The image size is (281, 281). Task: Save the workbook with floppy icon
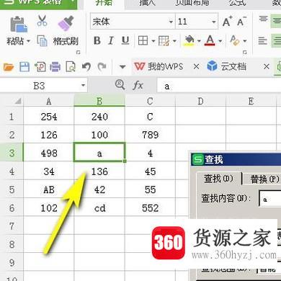point(24,66)
